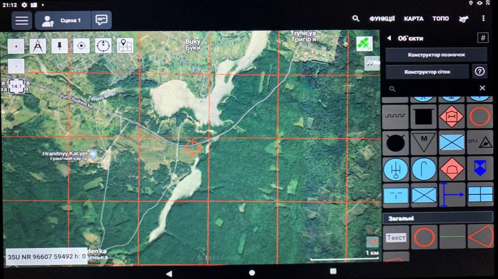This screenshot has width=498, height=279.
Task: Focus the objects search field
Action: 434,88
